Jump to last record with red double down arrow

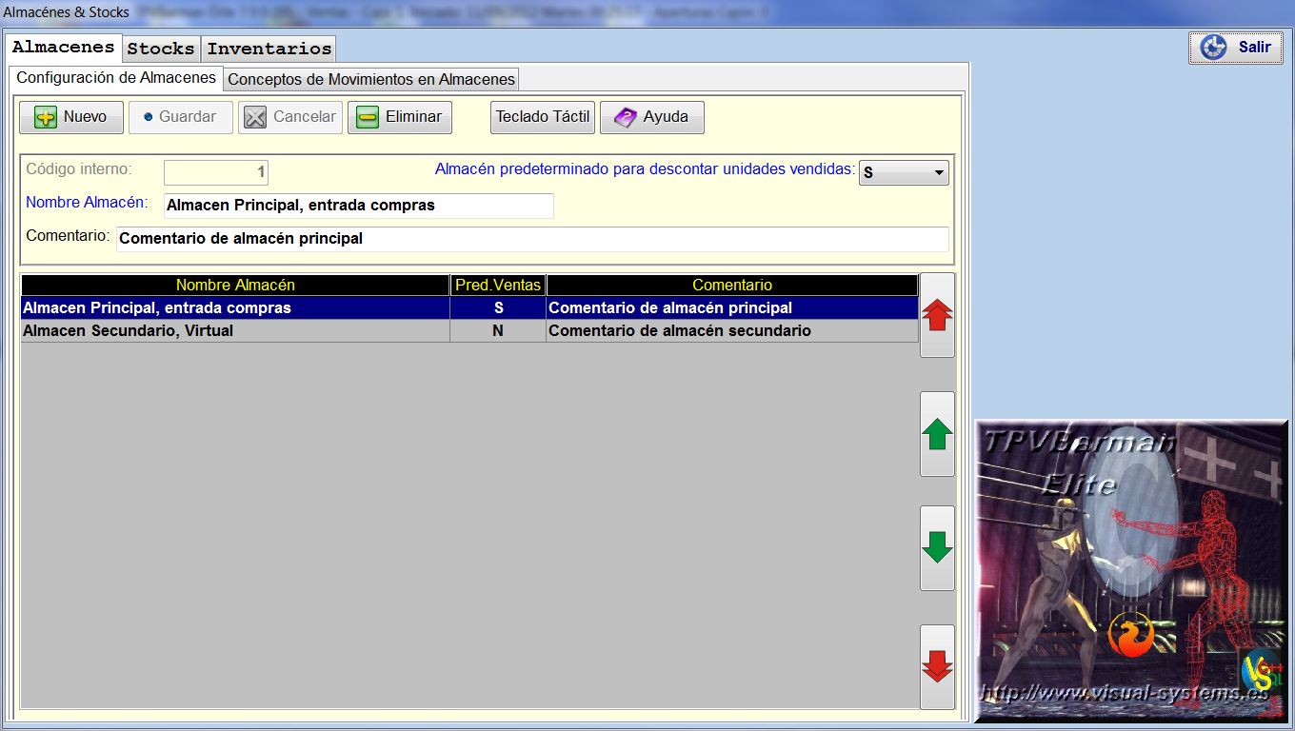click(937, 666)
